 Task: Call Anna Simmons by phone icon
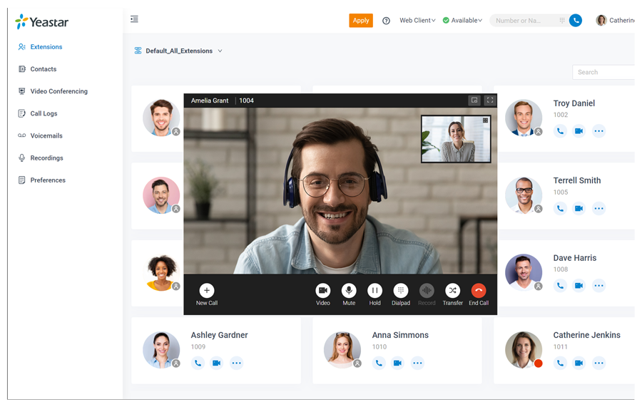(x=379, y=363)
